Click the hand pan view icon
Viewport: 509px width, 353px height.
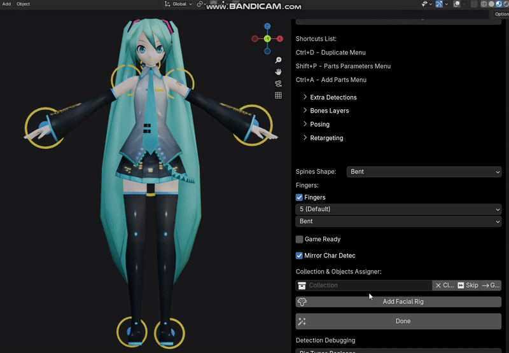[x=278, y=72]
